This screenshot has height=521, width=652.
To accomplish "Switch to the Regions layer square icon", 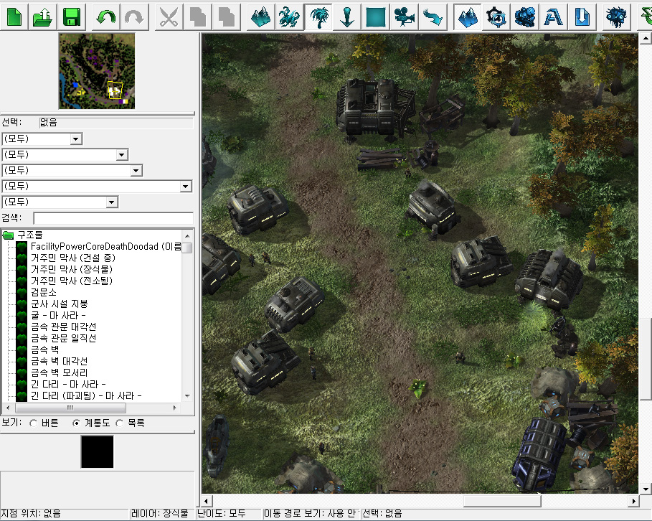I will tap(375, 17).
